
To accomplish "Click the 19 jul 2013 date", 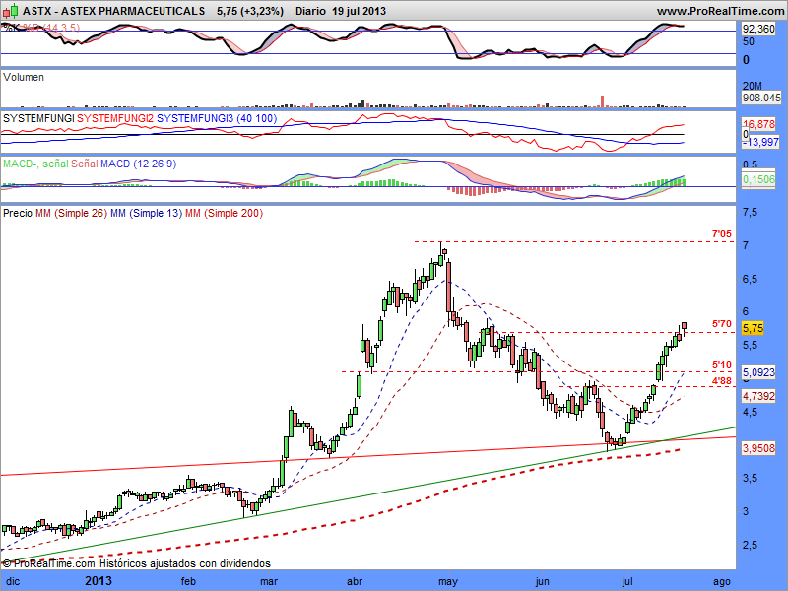I will click(359, 11).
